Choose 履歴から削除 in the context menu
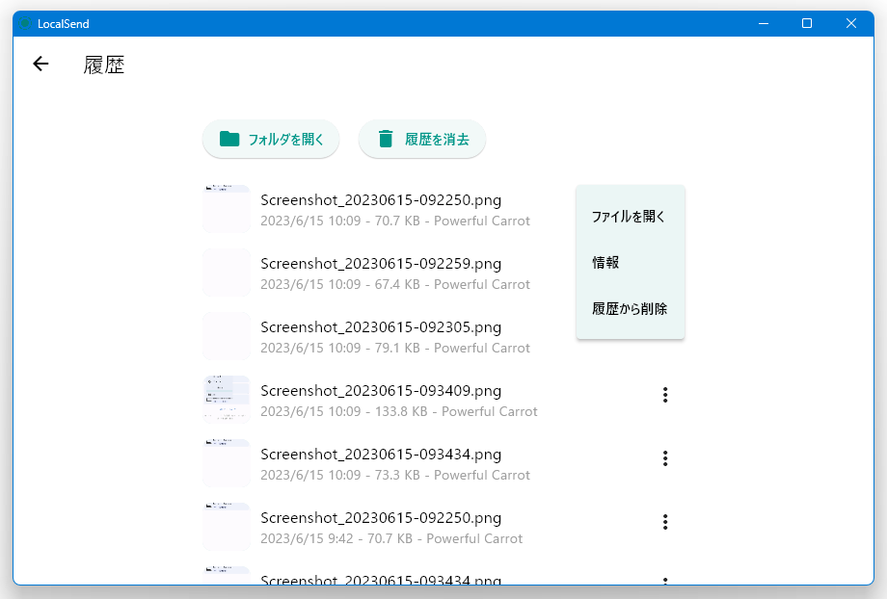This screenshot has height=599, width=887. pos(630,308)
